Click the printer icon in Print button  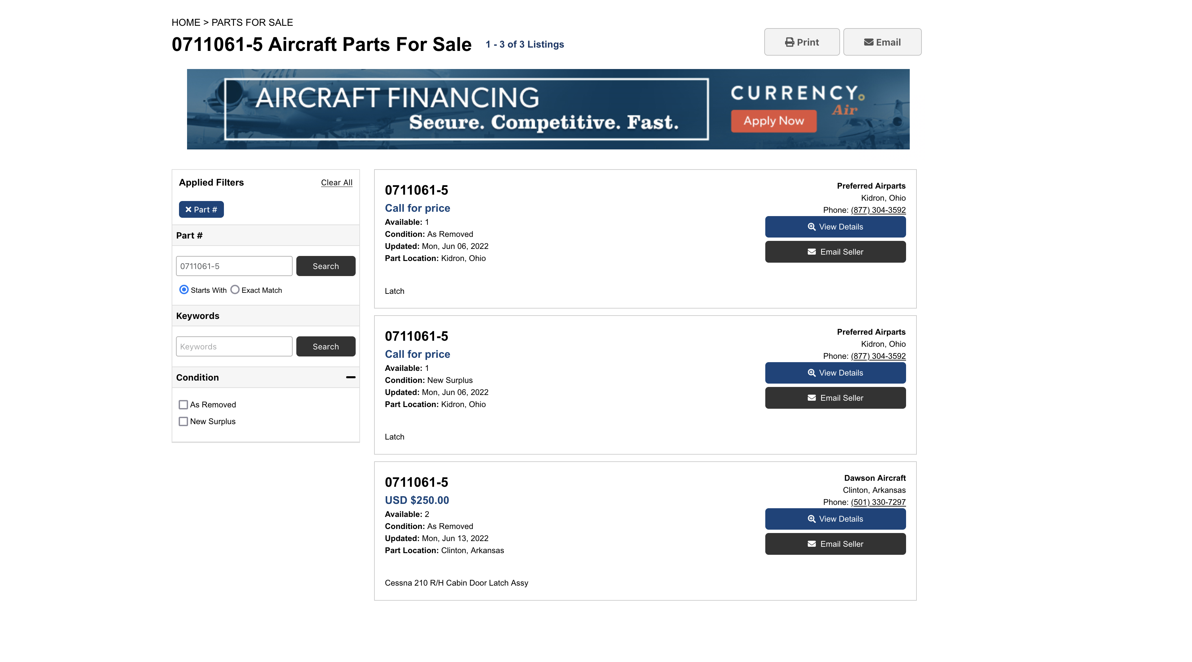point(789,42)
